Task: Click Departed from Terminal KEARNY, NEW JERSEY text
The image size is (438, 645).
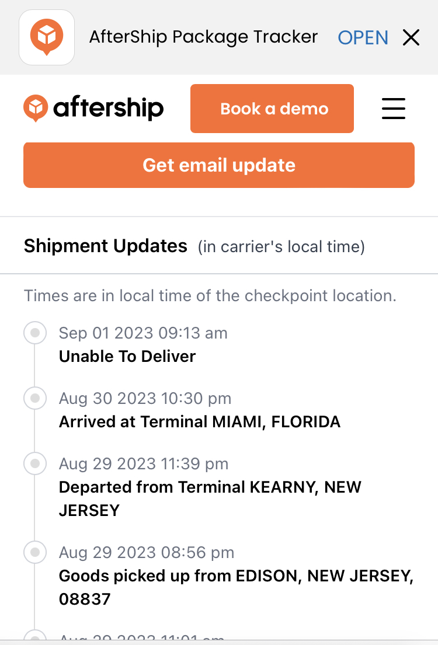Action: 210,498
